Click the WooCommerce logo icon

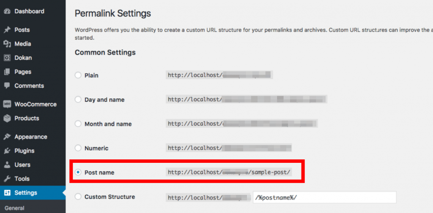tap(7, 104)
